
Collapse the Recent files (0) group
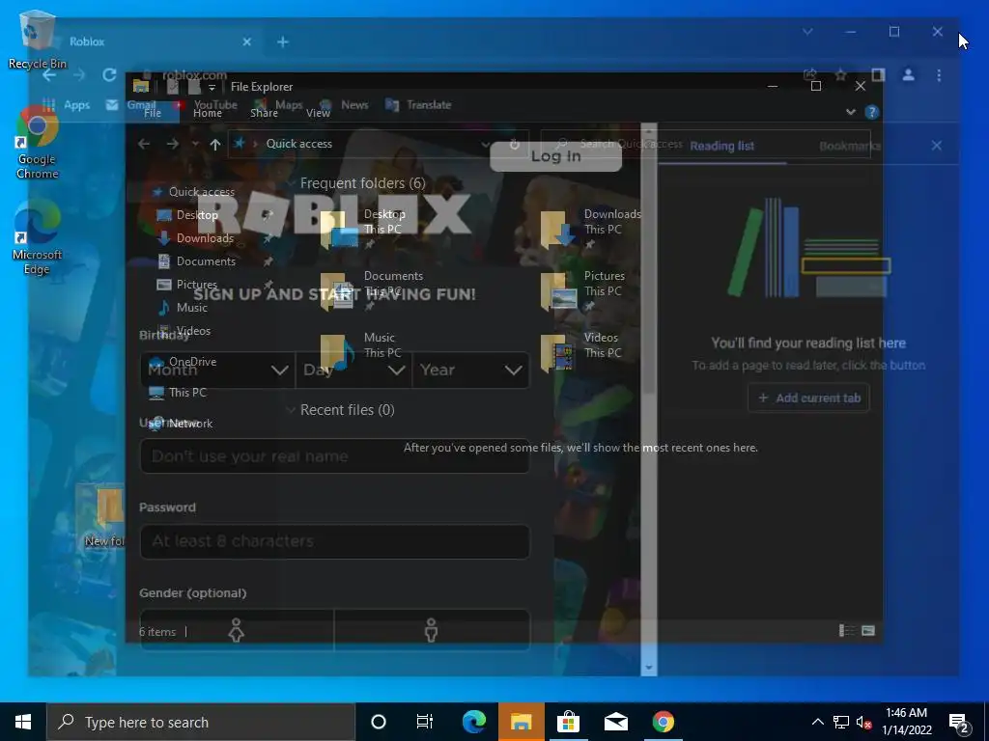coord(292,410)
